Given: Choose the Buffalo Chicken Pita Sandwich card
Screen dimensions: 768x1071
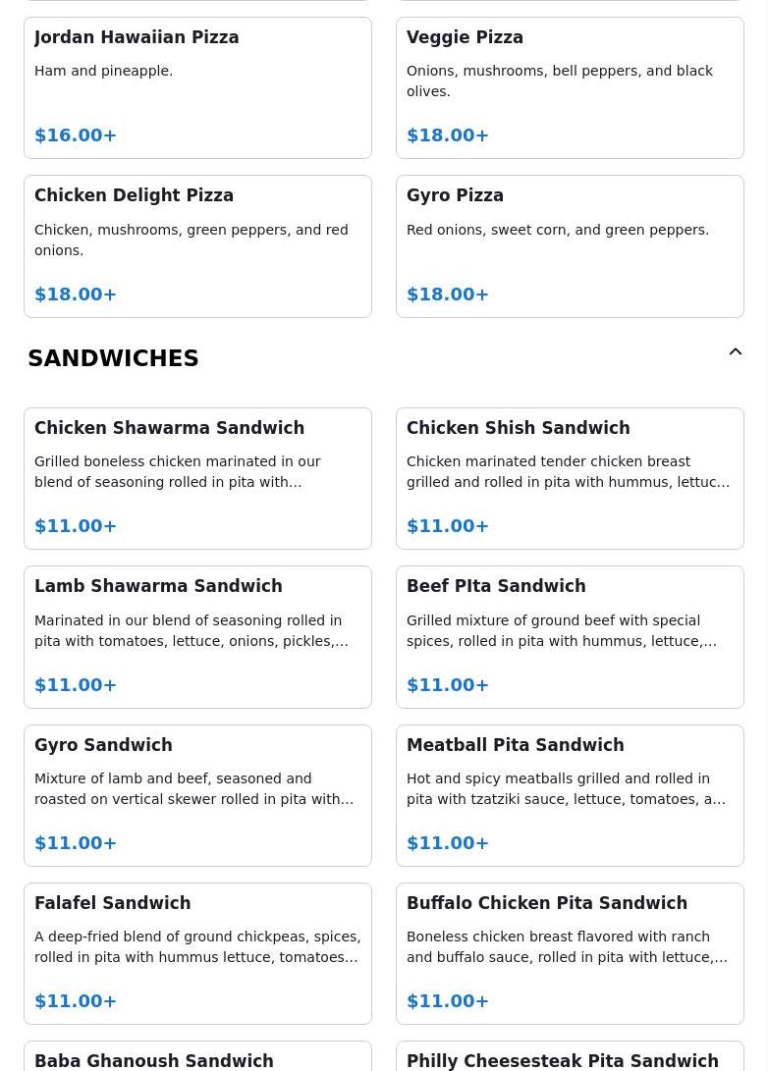Looking at the screenshot, I should pyautogui.click(x=570, y=953).
